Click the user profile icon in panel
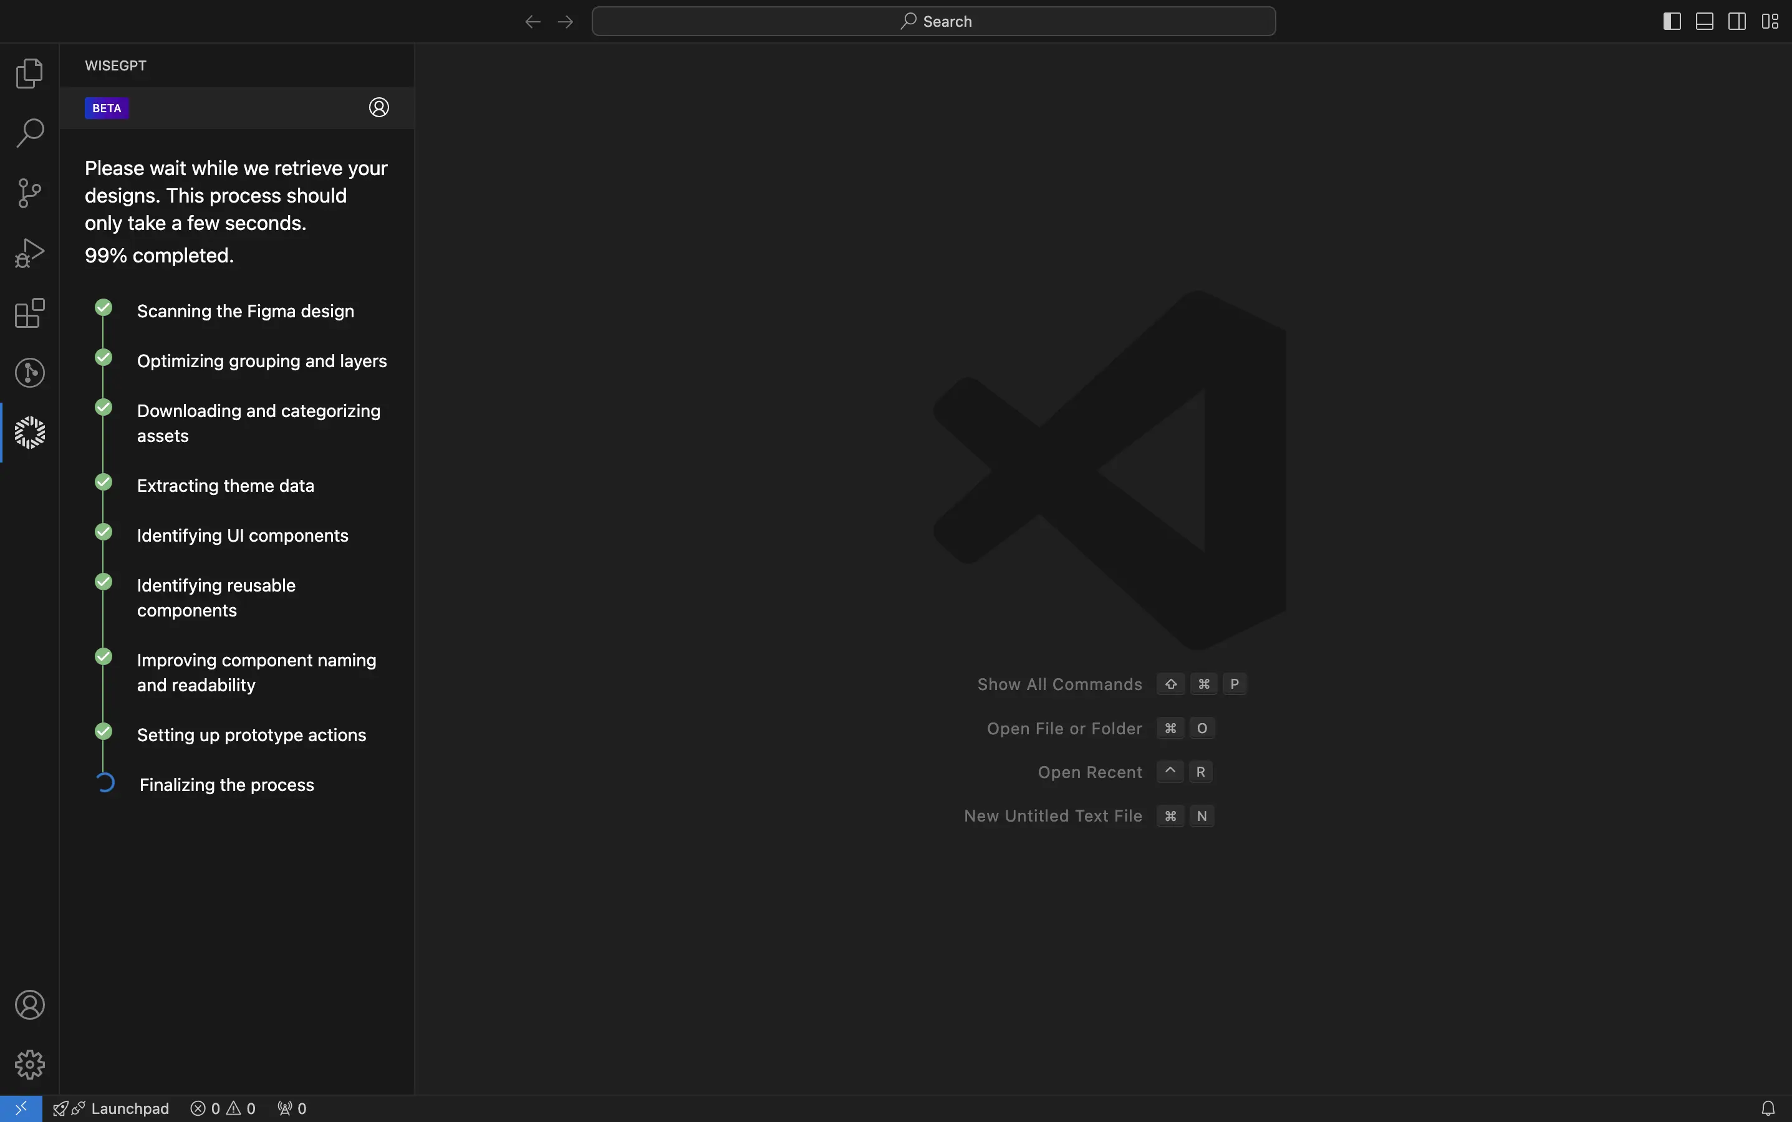Image resolution: width=1792 pixels, height=1122 pixels. click(x=379, y=107)
